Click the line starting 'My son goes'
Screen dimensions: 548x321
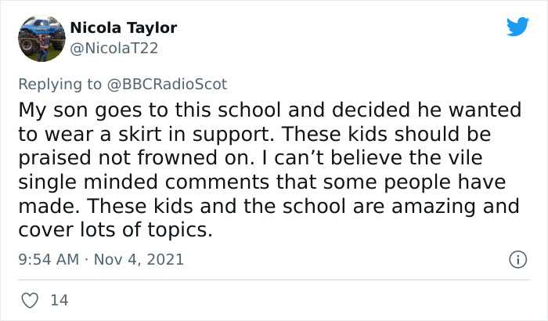[x=265, y=108]
